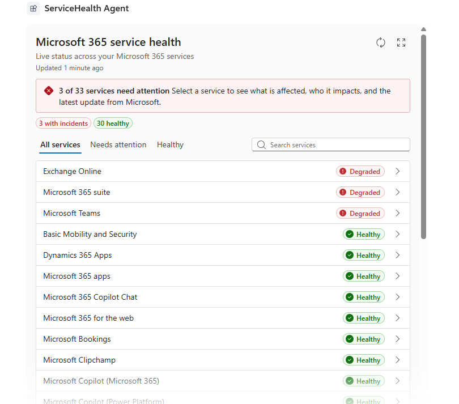Viewport: 459px width, 404px height.
Task: Click Degraded badge for Microsoft 365 suite
Action: pyautogui.click(x=360, y=192)
